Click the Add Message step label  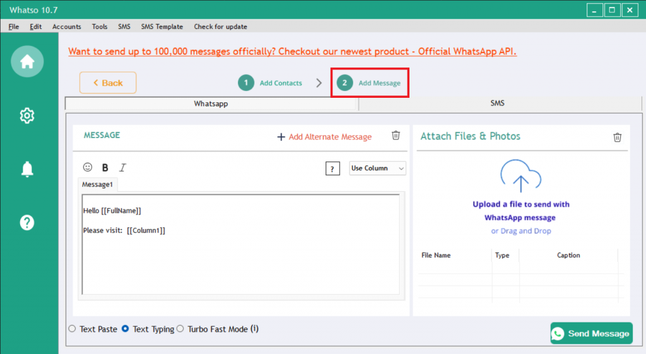click(379, 83)
